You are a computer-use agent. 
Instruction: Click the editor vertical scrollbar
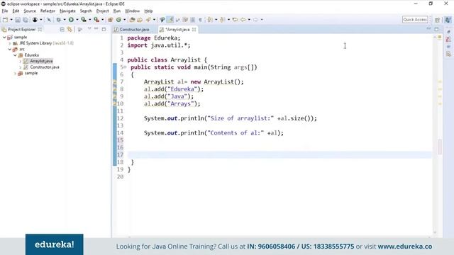pyautogui.click(x=435, y=135)
